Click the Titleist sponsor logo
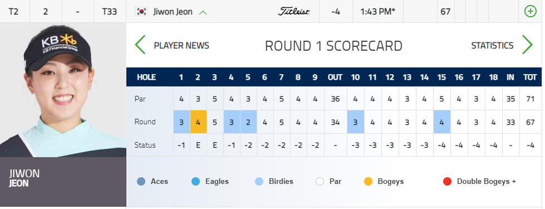The width and height of the screenshot is (545, 209). tap(294, 12)
